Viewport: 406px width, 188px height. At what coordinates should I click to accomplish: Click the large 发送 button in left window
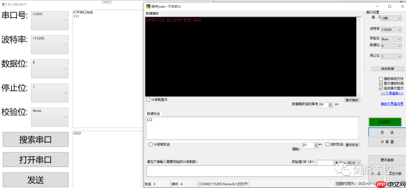(x=35, y=179)
